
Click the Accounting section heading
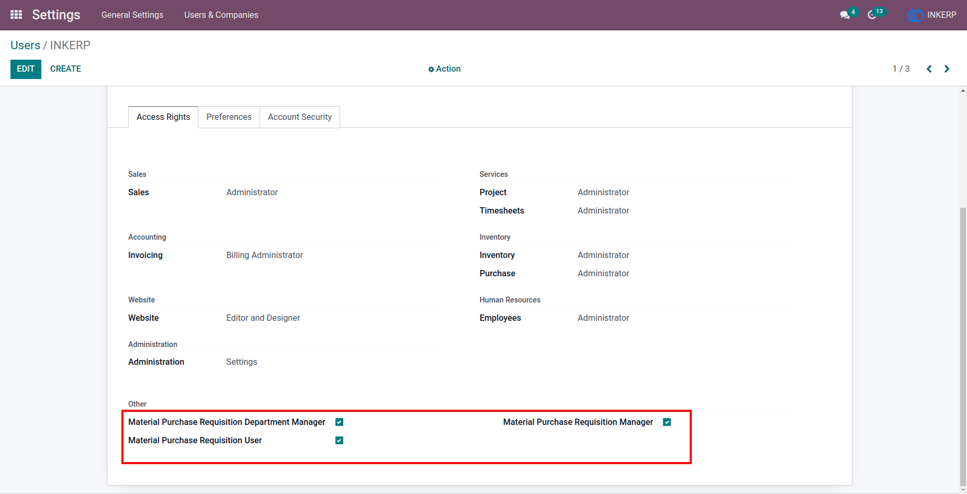pyautogui.click(x=147, y=237)
